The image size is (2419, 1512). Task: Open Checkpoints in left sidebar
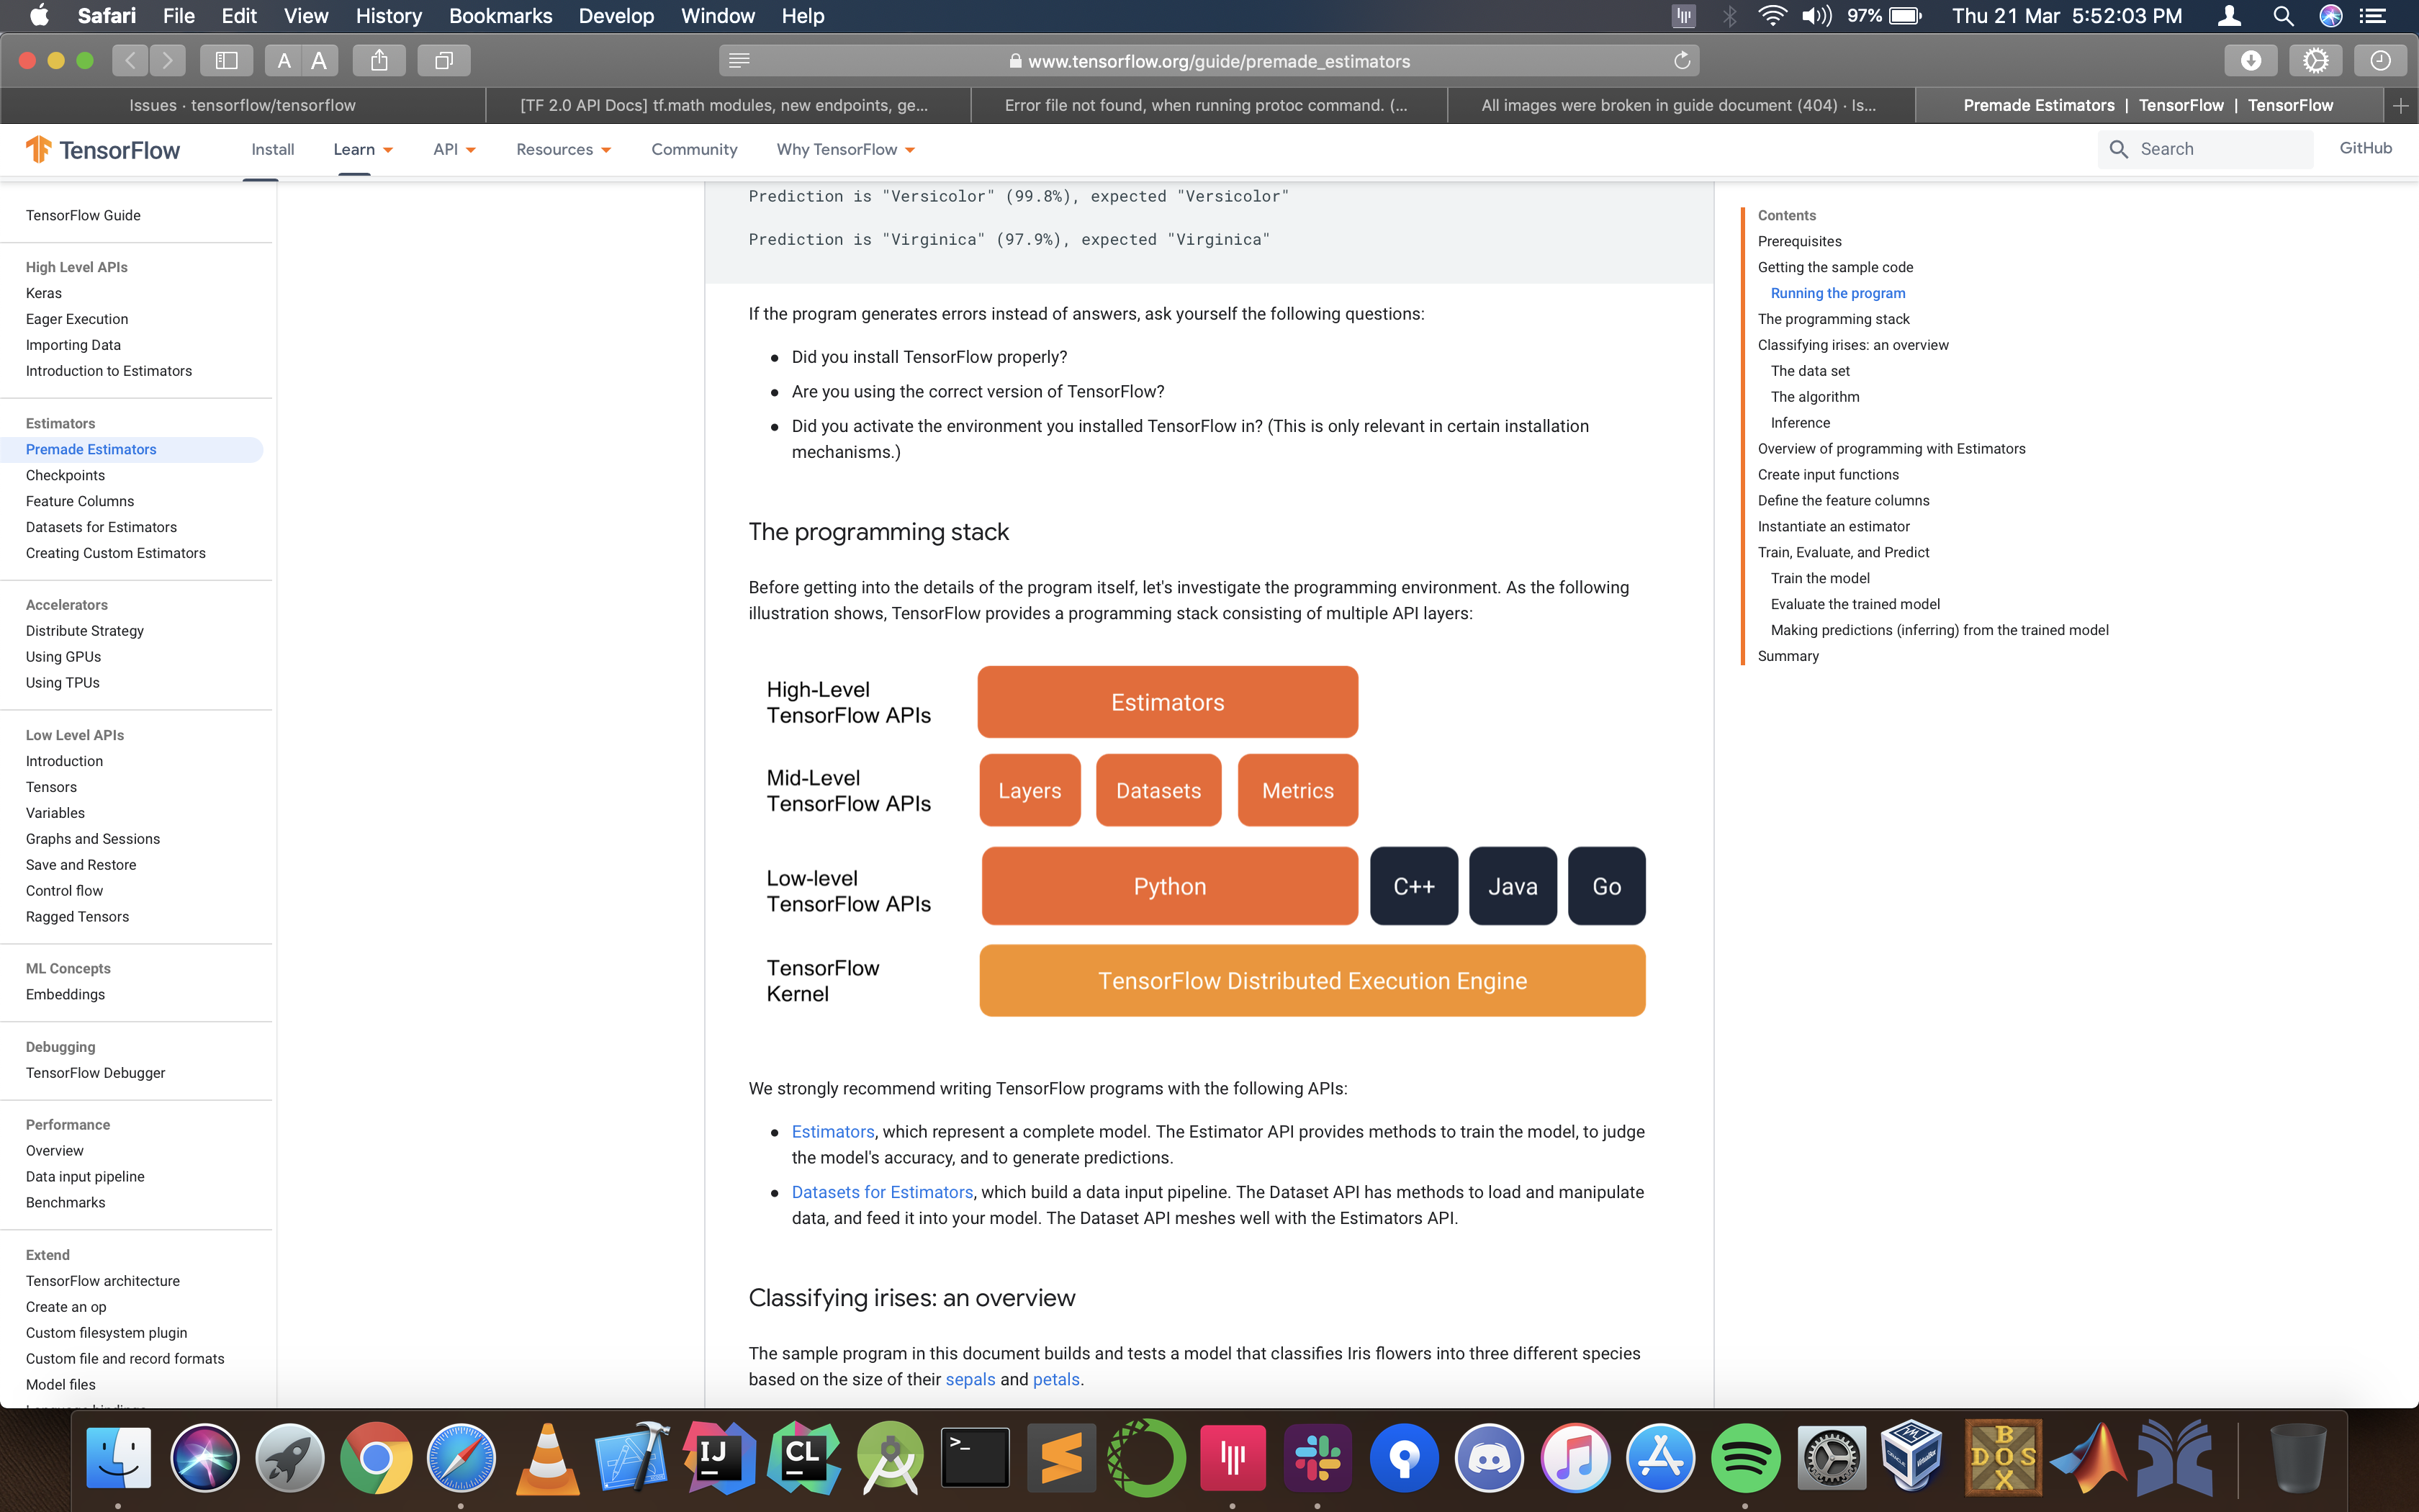click(65, 475)
